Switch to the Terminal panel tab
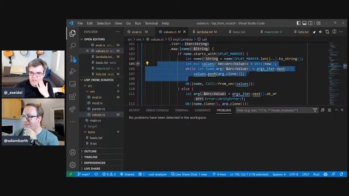The height and width of the screenshot is (196, 349). (x=182, y=110)
